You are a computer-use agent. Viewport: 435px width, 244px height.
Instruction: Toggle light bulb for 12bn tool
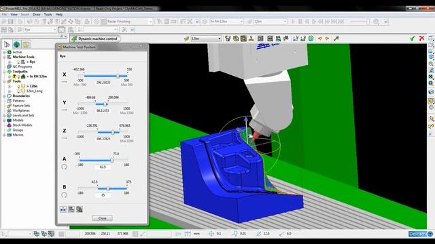click(x=19, y=86)
